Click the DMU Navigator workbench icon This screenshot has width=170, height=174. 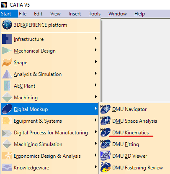(106, 109)
